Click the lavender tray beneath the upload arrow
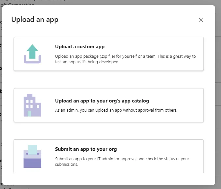 tap(32, 60)
